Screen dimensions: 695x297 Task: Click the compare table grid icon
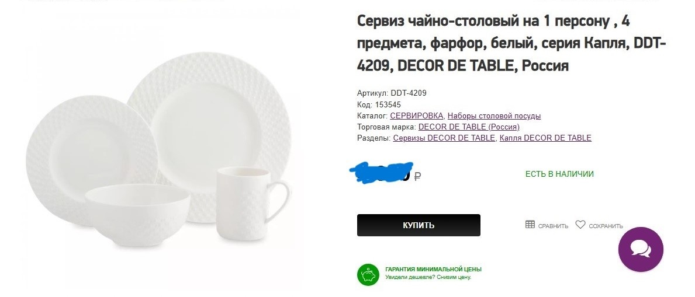530,225
